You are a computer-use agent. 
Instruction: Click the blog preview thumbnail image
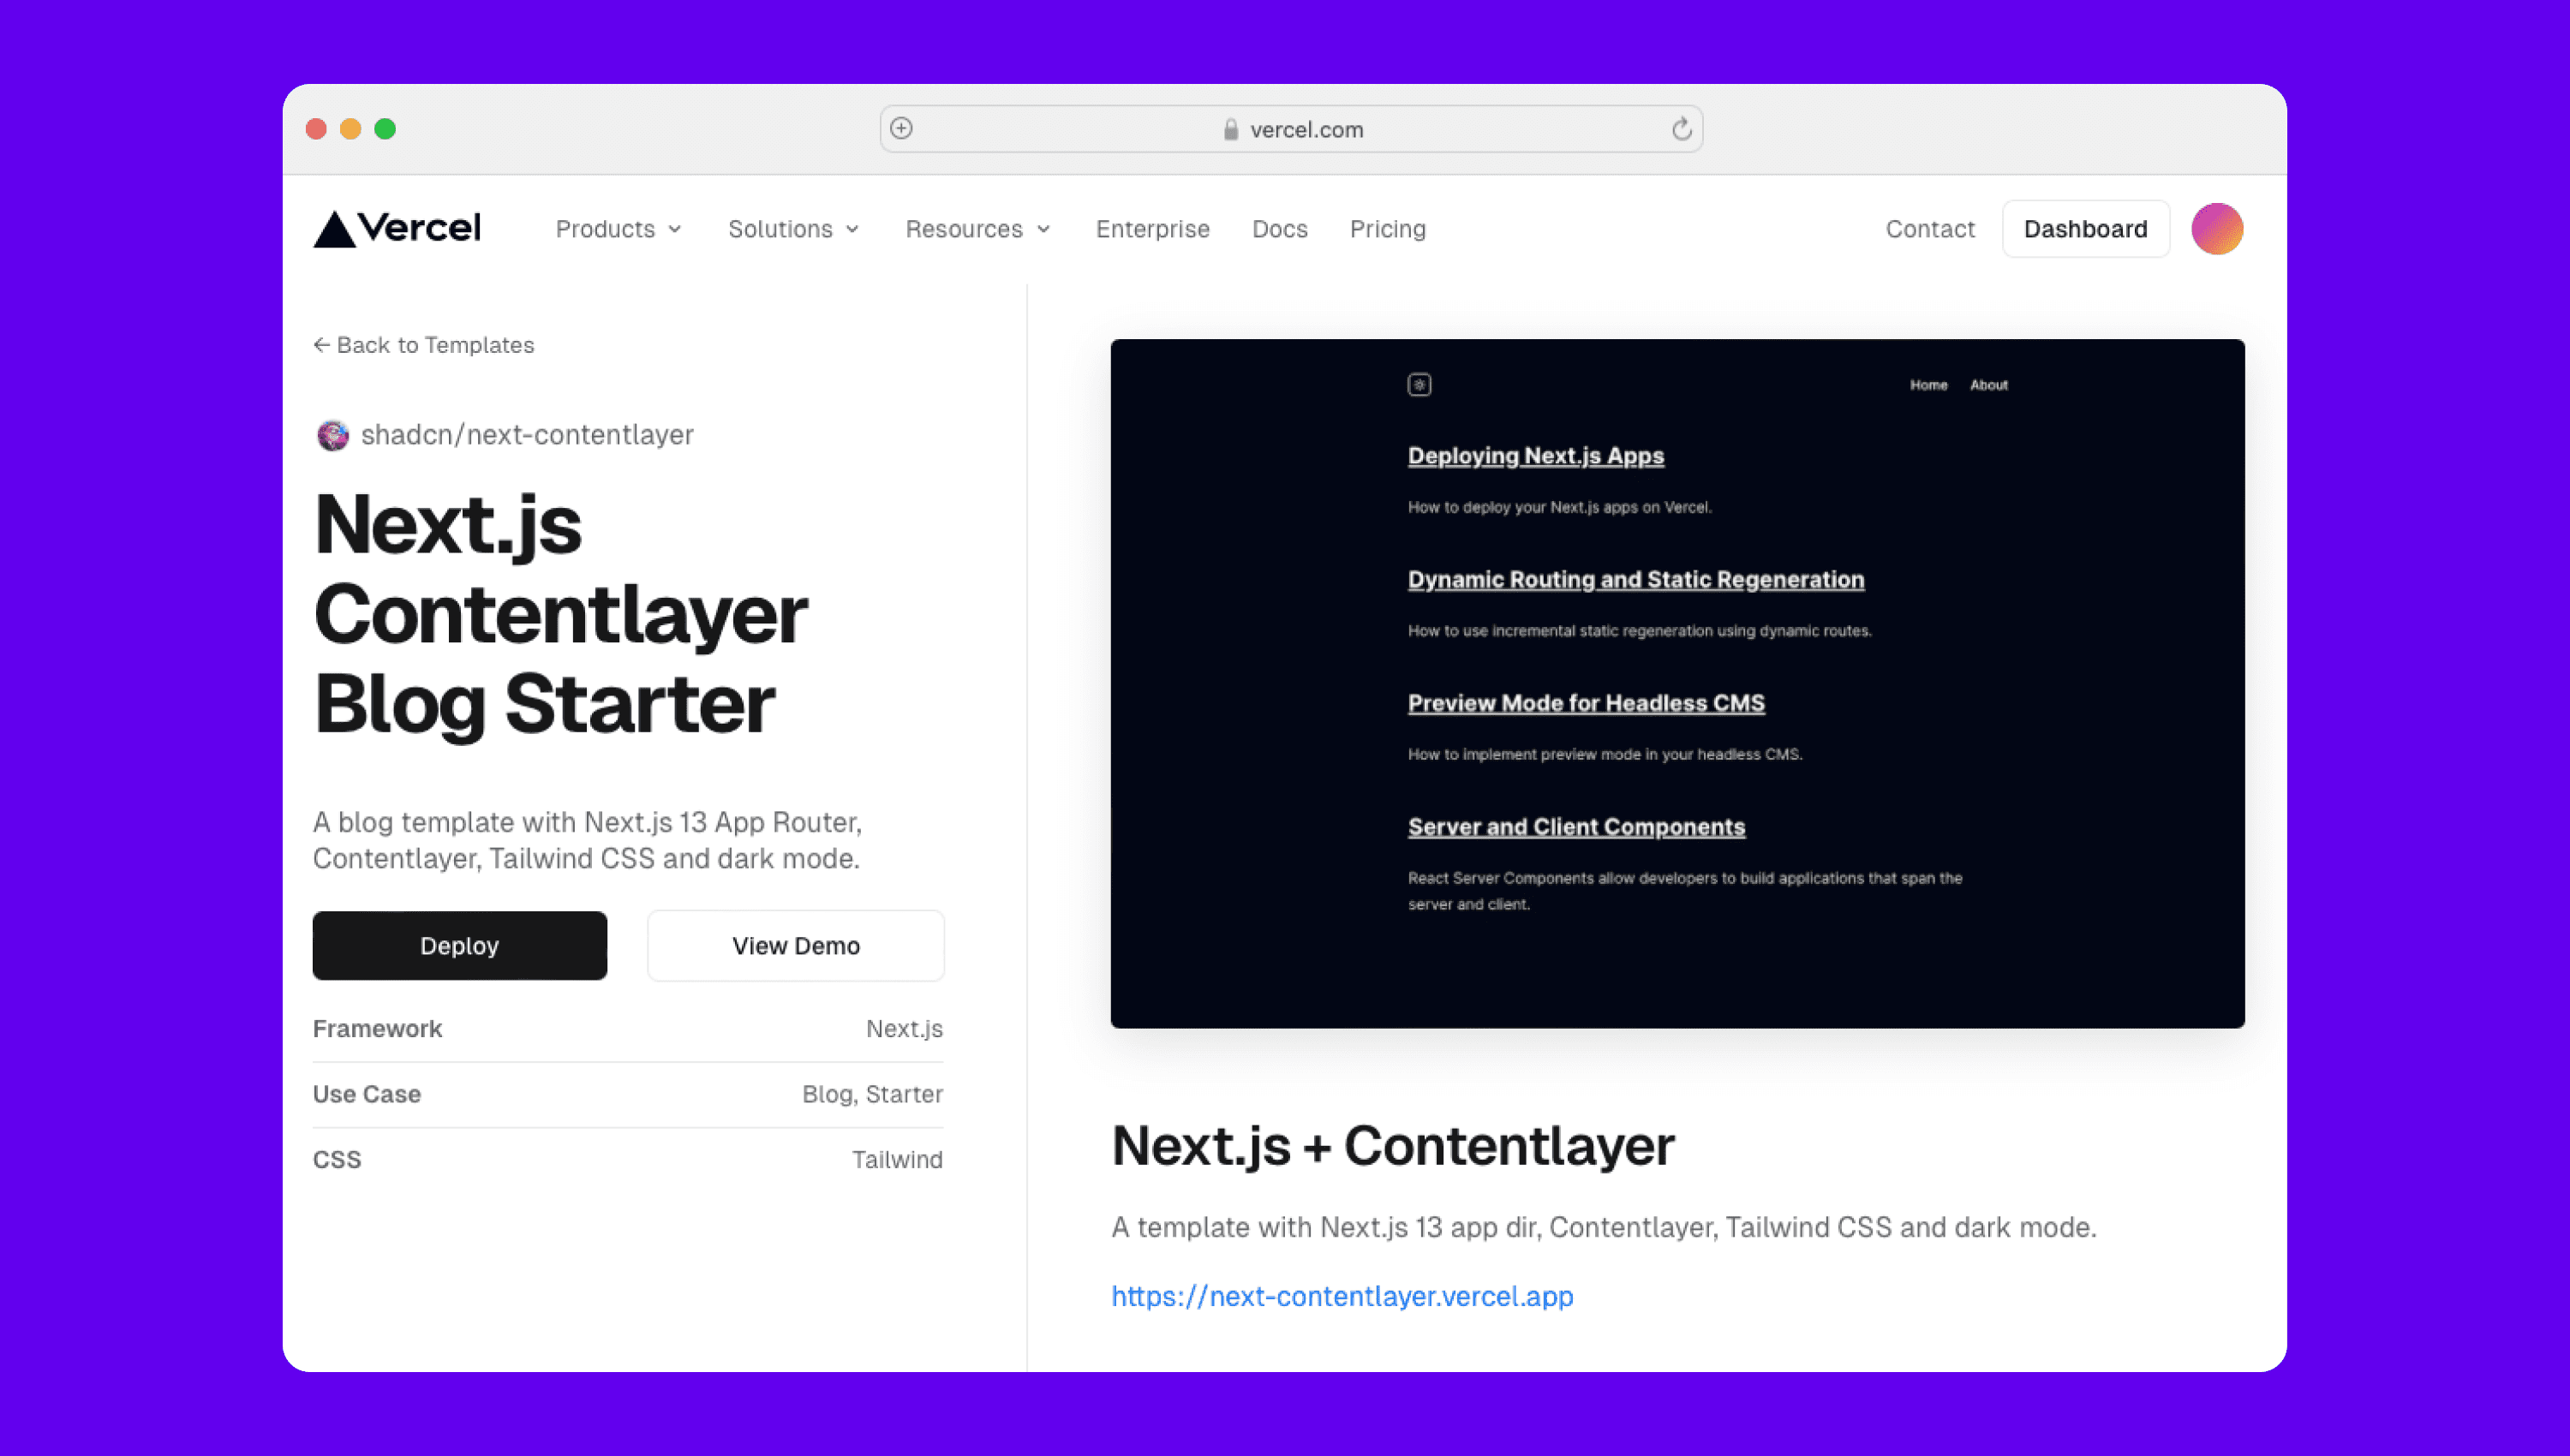coord(1676,683)
